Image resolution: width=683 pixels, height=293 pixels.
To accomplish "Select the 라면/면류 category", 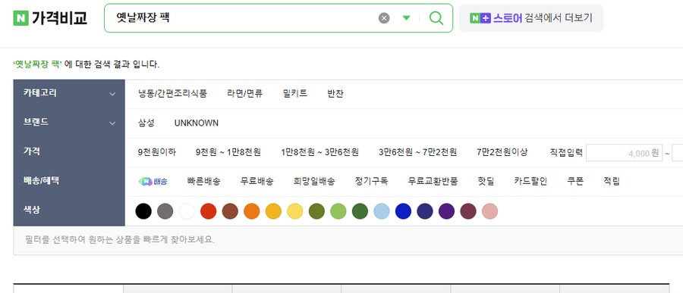I will click(245, 93).
